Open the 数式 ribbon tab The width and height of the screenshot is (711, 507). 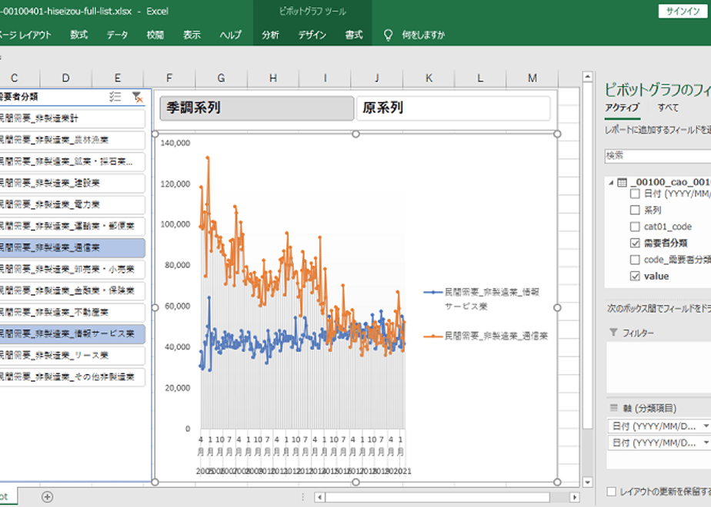pyautogui.click(x=79, y=35)
